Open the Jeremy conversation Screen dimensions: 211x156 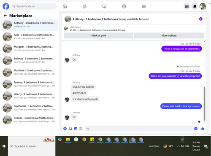30,84
